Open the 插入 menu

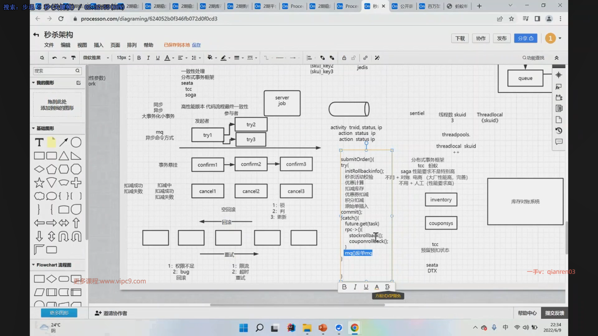98,45
